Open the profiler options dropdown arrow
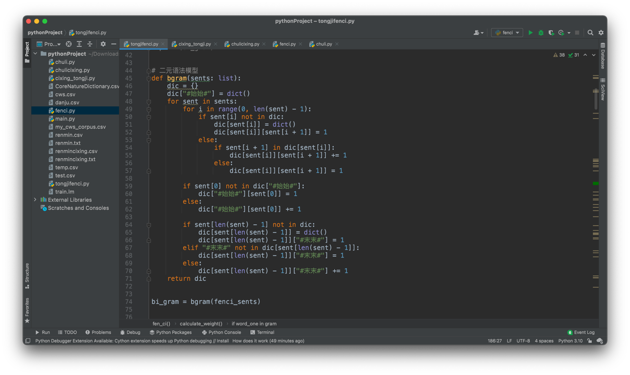This screenshot has height=375, width=630. (x=569, y=33)
